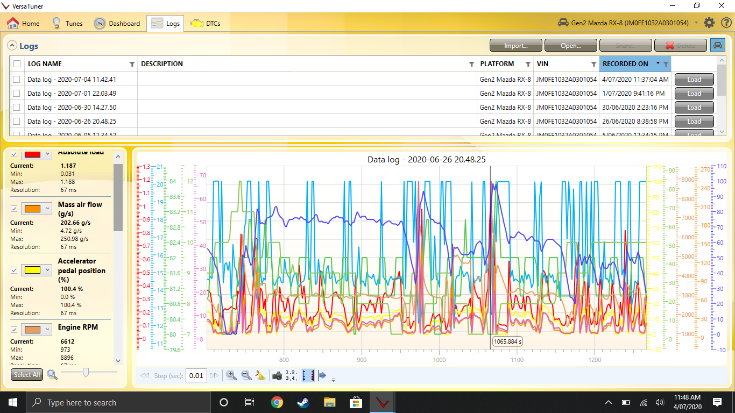Click the car icon beside vehicle name
The width and height of the screenshot is (735, 413).
563,23
